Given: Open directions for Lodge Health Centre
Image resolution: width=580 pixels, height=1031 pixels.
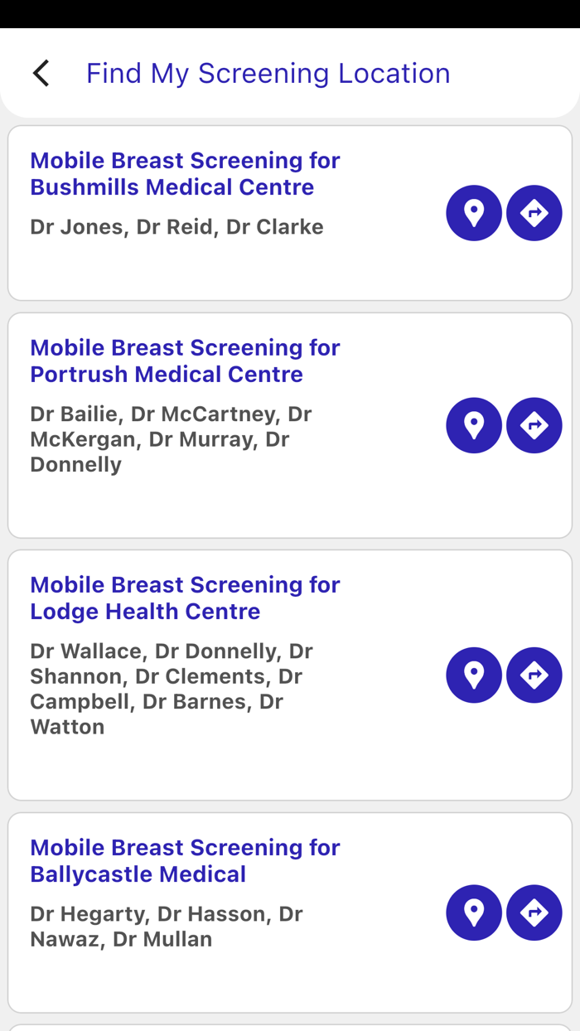Looking at the screenshot, I should pyautogui.click(x=534, y=675).
